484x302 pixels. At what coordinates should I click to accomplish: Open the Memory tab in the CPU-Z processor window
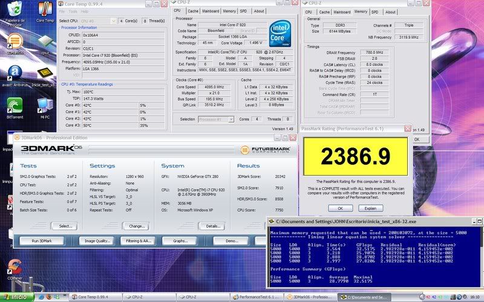[x=229, y=11]
